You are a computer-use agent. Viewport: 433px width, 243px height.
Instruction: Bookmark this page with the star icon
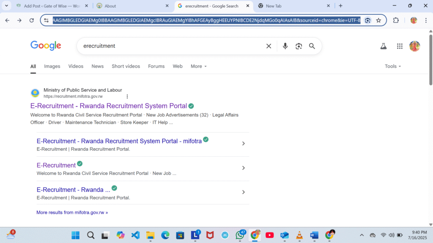click(x=378, y=20)
